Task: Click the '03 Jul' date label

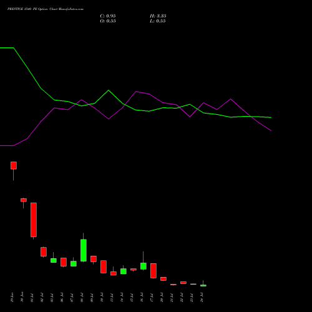Action: (52, 298)
